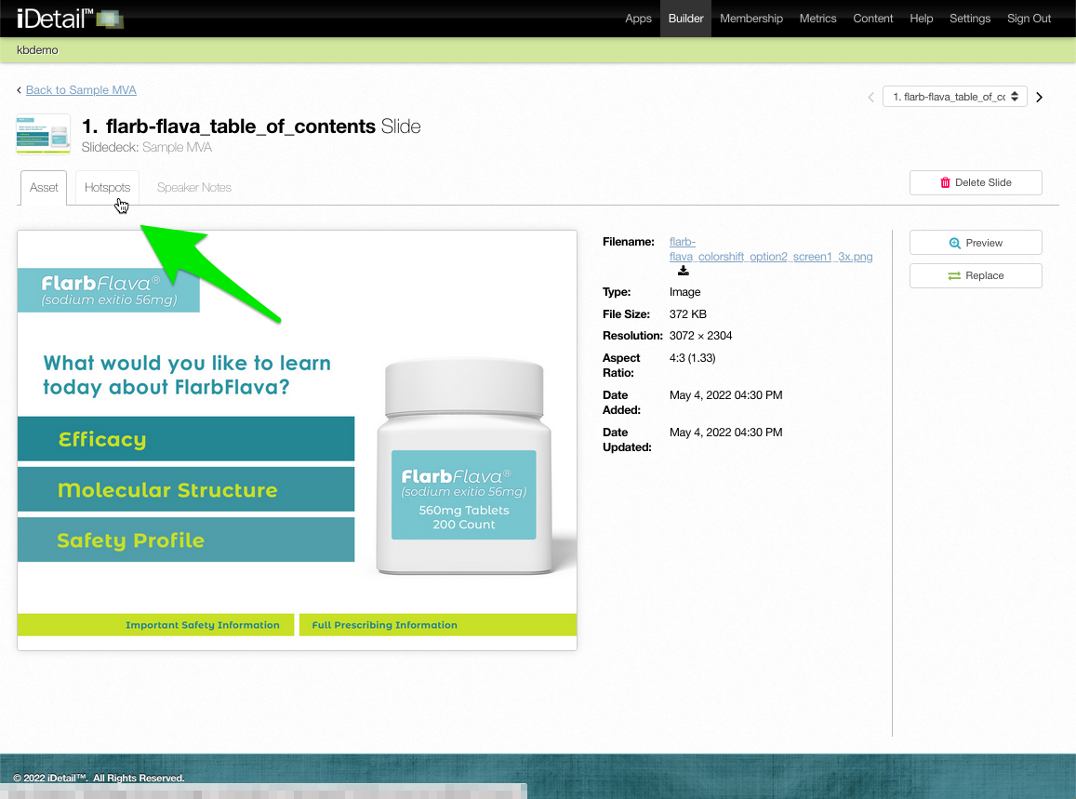Click the slide title flarb-flava_table_of_contents
This screenshot has width=1076, height=799.
tap(240, 127)
